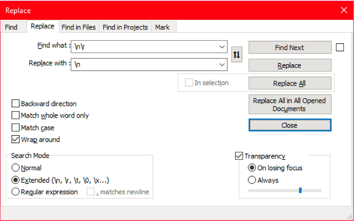The width and height of the screenshot is (355, 221).
Task: Go to the Find in Projects tab
Action: (125, 27)
